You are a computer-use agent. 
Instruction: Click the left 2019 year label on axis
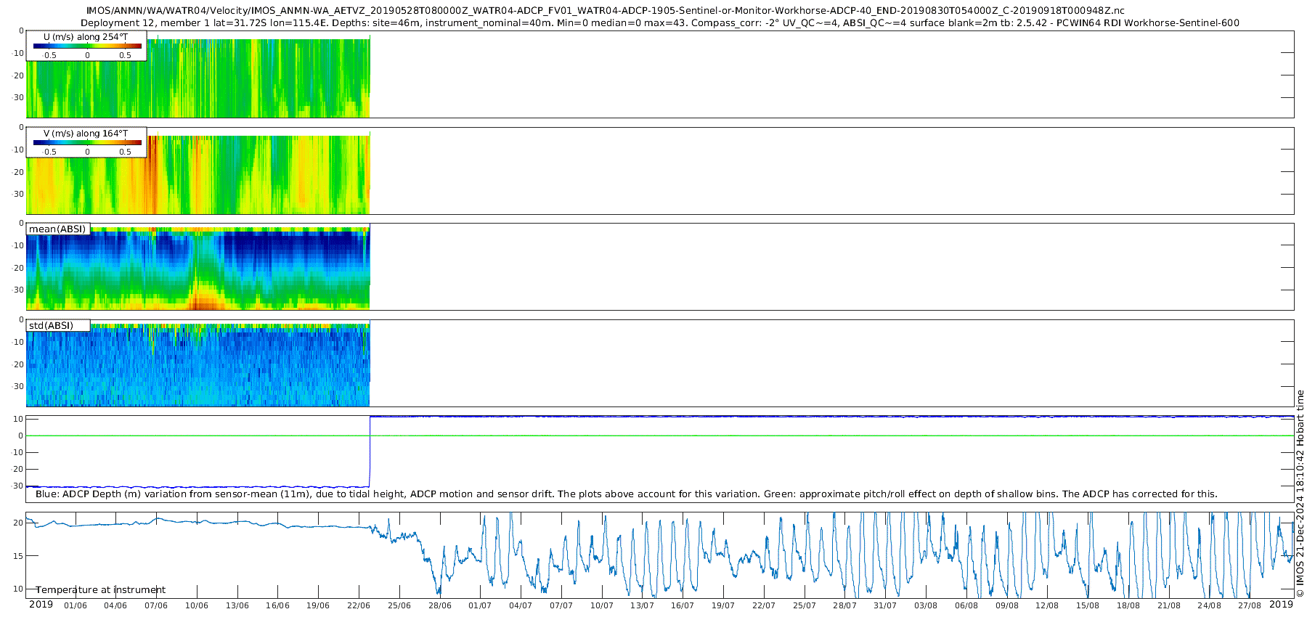coord(41,604)
